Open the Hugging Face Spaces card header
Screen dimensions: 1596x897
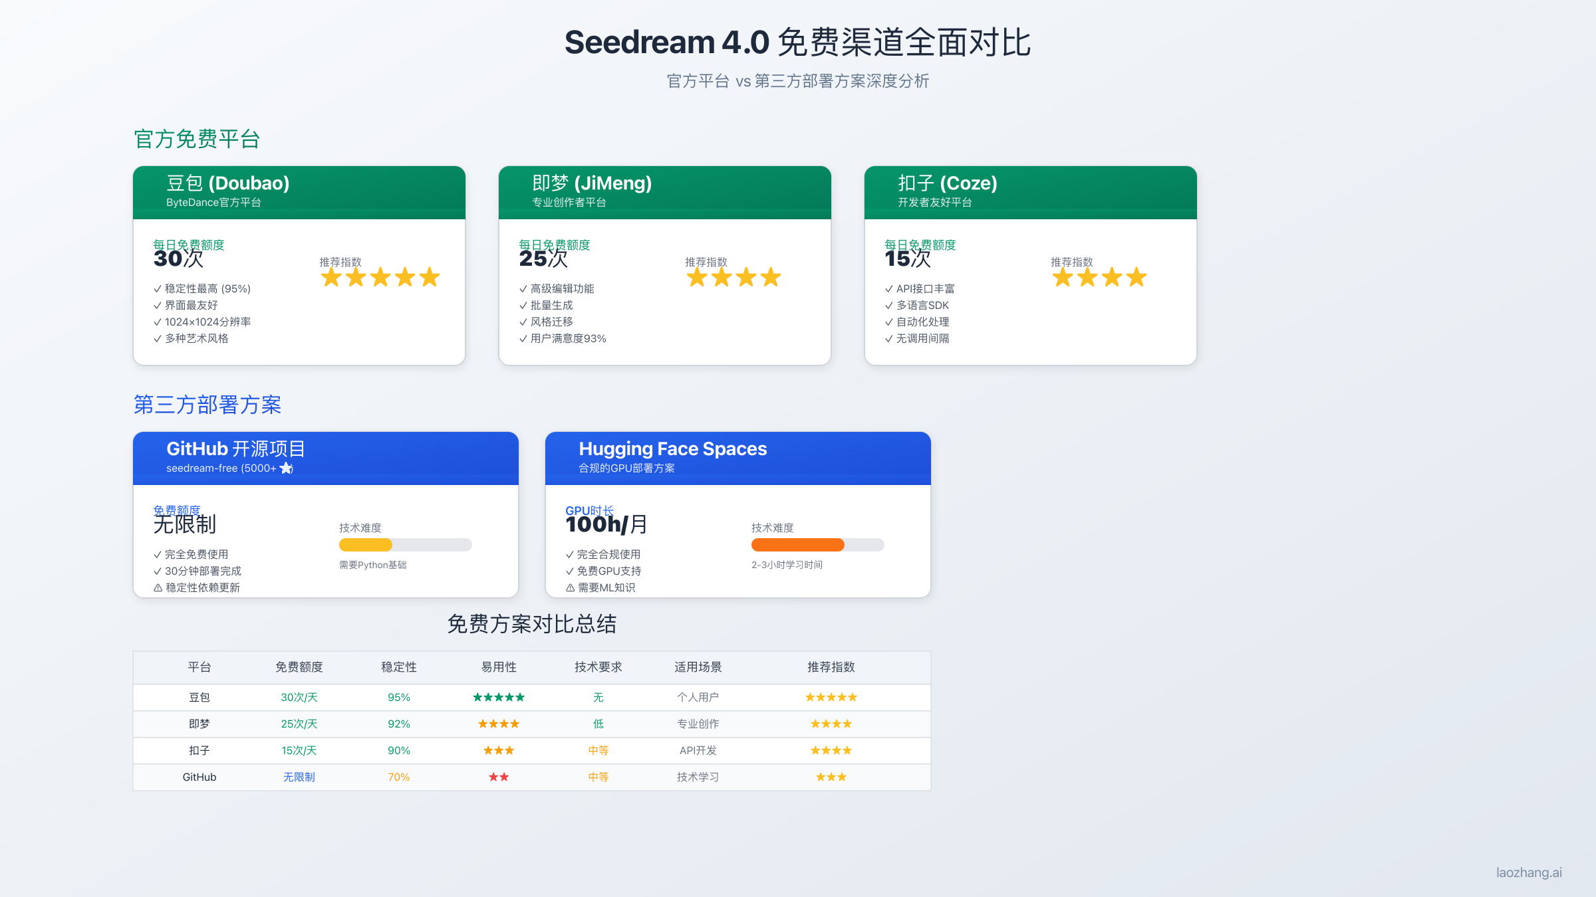738,458
